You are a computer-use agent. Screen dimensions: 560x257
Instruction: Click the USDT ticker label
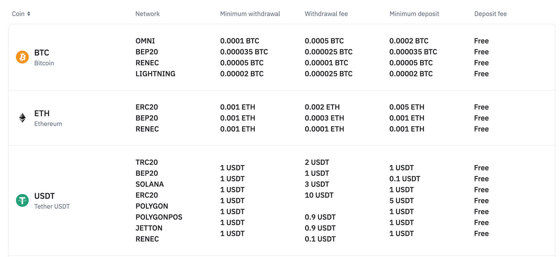(x=44, y=196)
